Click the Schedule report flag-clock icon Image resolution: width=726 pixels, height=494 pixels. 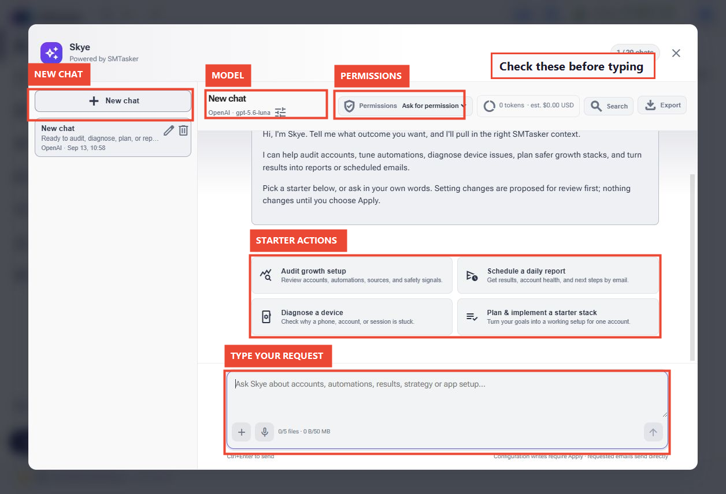pyautogui.click(x=472, y=275)
